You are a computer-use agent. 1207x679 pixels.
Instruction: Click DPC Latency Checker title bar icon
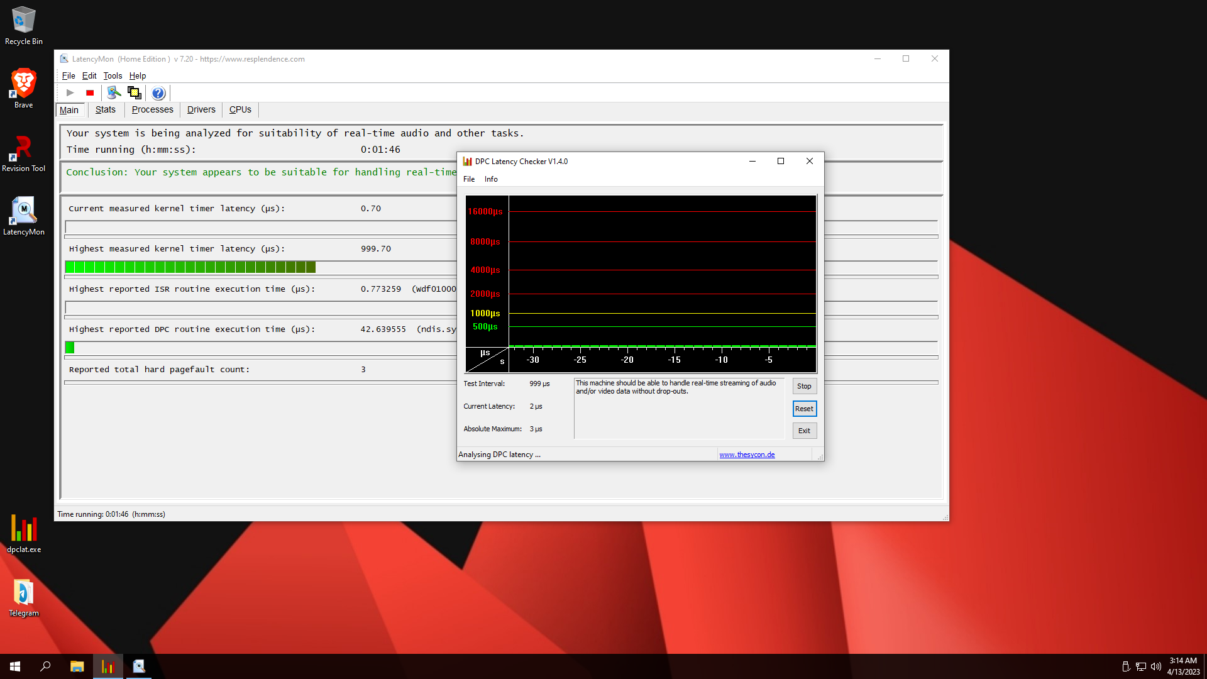[467, 162]
